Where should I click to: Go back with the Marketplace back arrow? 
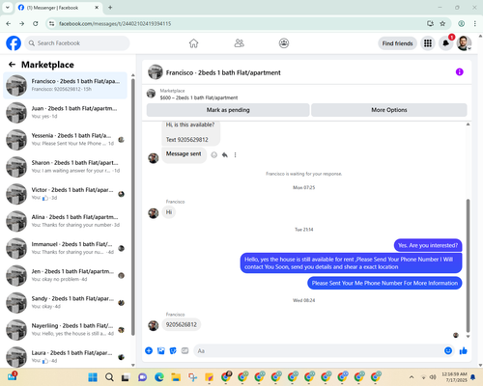coord(12,65)
